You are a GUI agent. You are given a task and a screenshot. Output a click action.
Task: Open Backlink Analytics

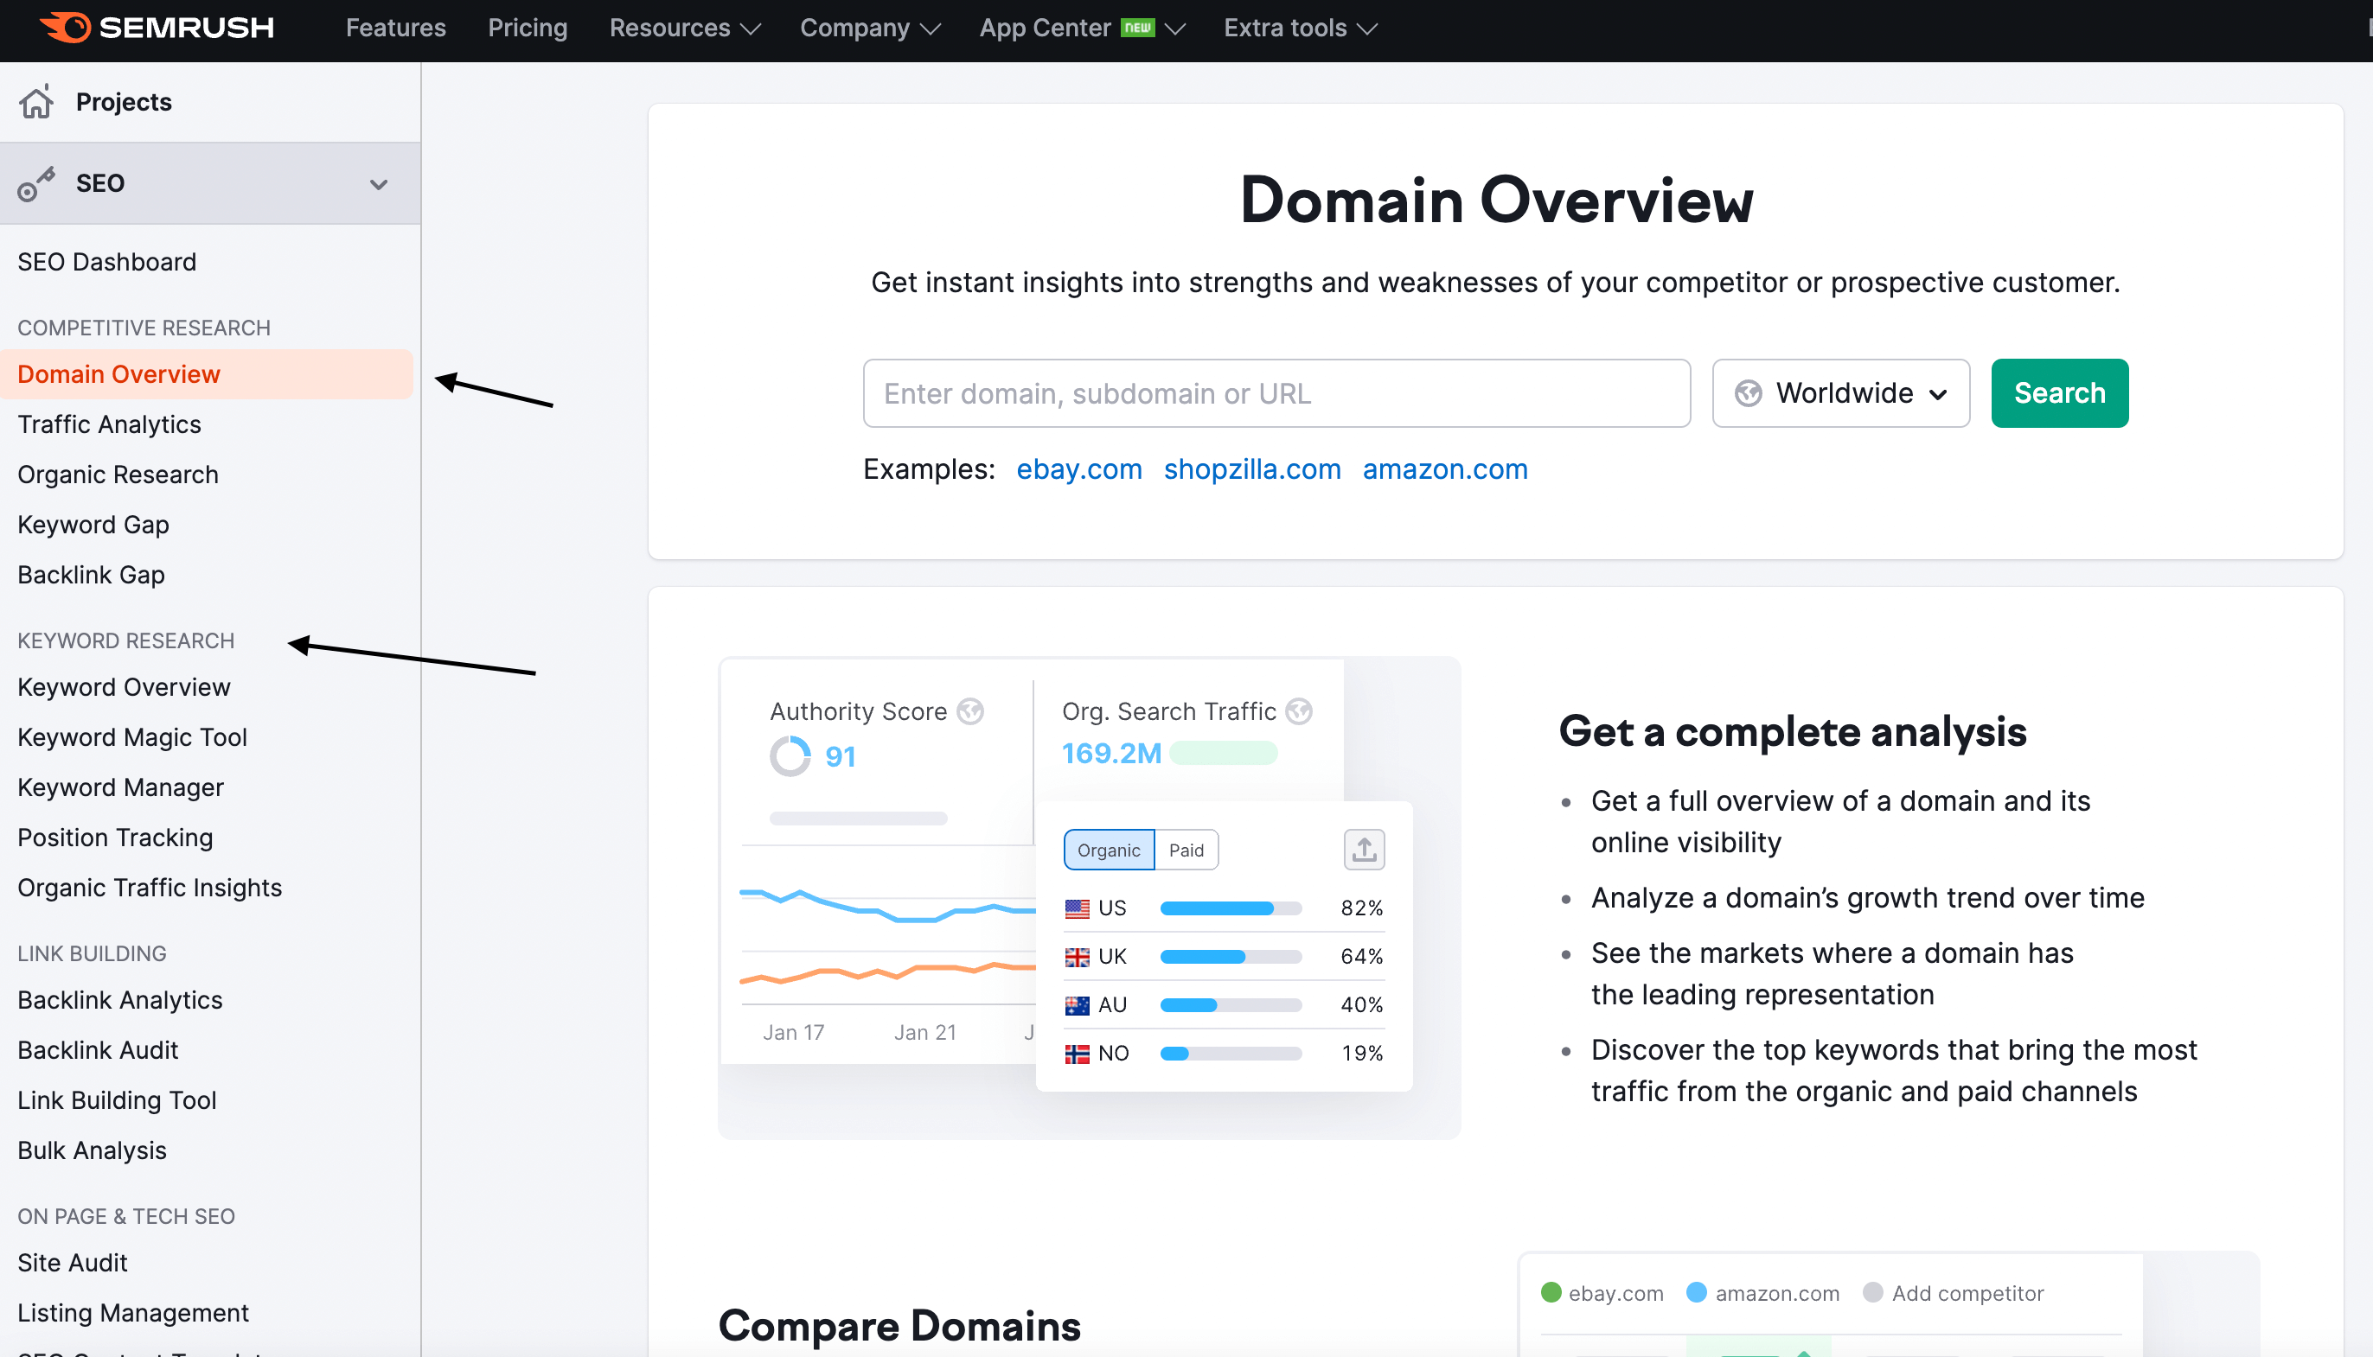coord(120,1000)
